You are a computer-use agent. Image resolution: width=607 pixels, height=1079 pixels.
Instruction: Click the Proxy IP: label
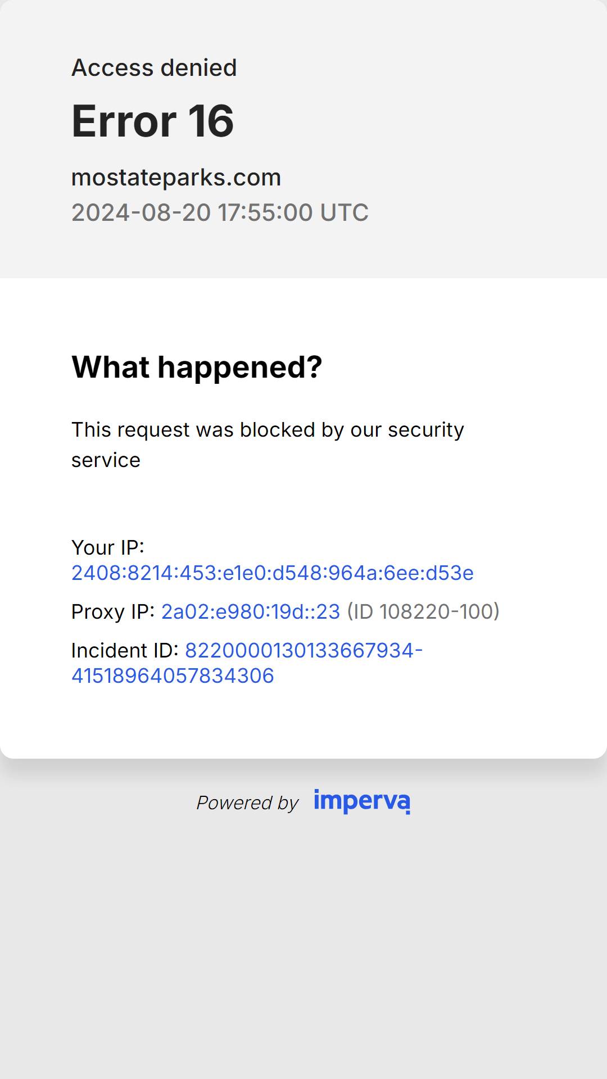[x=113, y=611]
